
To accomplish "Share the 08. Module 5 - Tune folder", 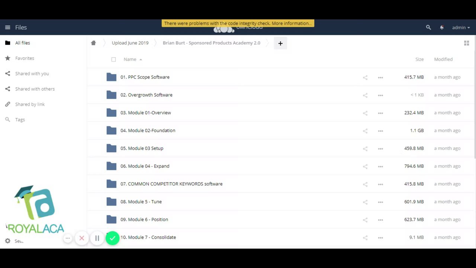I will coord(365,202).
